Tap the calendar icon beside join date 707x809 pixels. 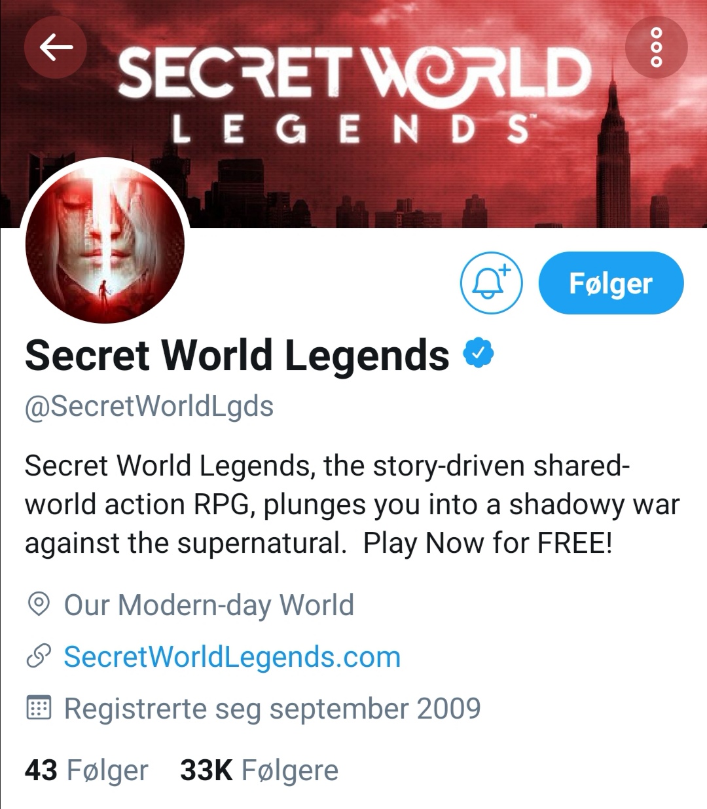[39, 708]
